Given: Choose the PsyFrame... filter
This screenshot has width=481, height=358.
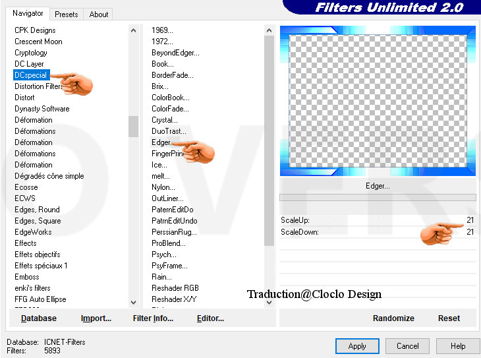Looking at the screenshot, I should (x=169, y=266).
